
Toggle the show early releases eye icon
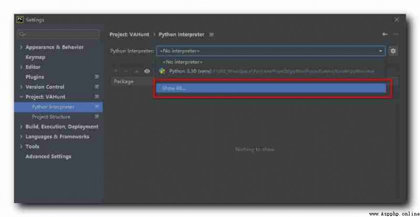click(147, 71)
